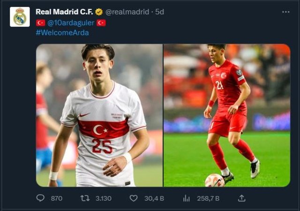
Task: Like the tweet with the heart icon
Action: pos(134,198)
